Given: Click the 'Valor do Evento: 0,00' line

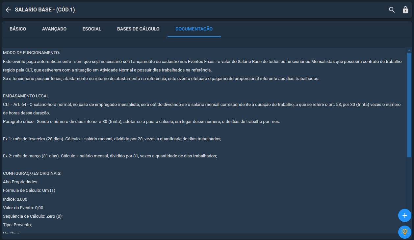Looking at the screenshot, I should tap(23, 208).
